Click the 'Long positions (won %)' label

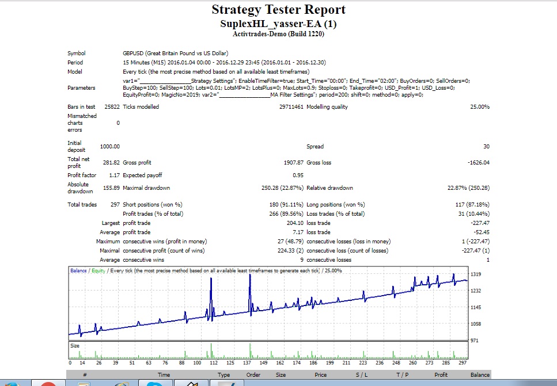click(x=336, y=205)
